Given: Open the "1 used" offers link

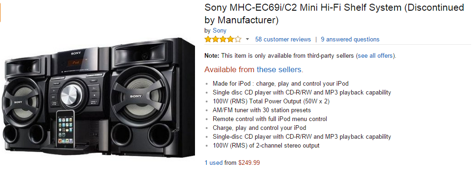Looking at the screenshot, I should coord(214,162).
